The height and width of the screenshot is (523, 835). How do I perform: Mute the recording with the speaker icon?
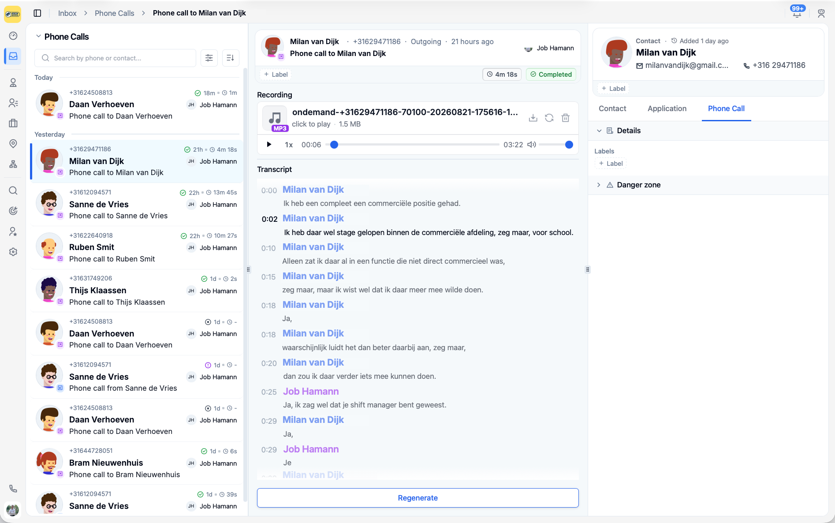[532, 145]
